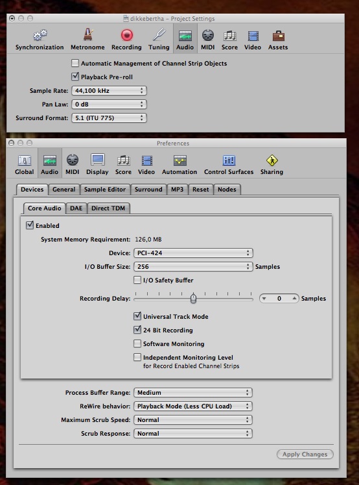This screenshot has width=359, height=485.
Task: Click the Recording Delay slider handle
Action: click(x=193, y=298)
